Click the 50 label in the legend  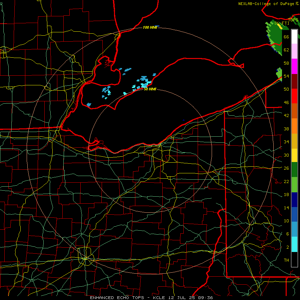pos(286,89)
